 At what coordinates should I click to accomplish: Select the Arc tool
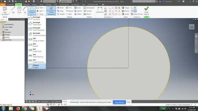click(25, 10)
